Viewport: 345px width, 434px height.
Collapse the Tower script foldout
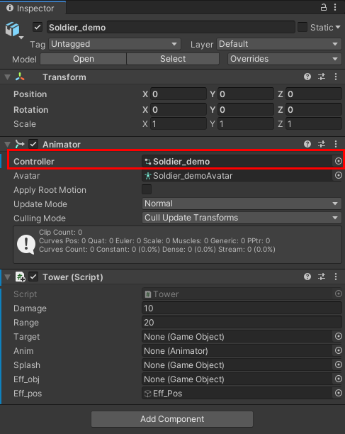pos(8,277)
